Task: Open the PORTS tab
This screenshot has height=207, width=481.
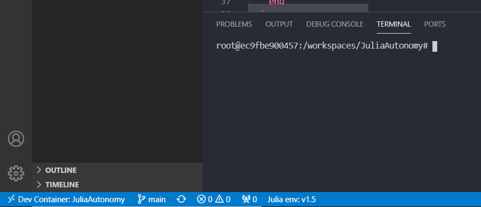Action: (x=435, y=24)
